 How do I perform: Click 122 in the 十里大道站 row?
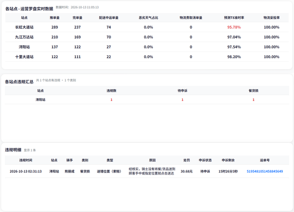(55, 57)
